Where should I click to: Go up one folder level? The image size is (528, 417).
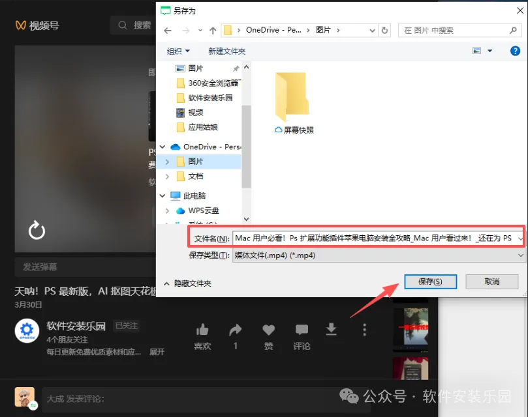point(213,31)
